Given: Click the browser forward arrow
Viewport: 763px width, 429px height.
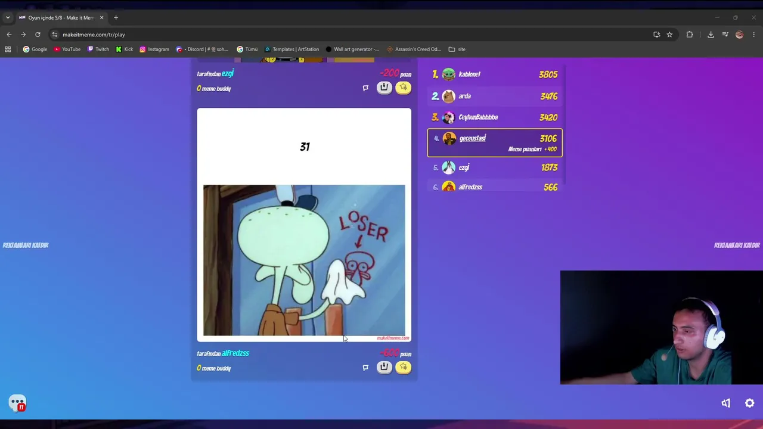Looking at the screenshot, I should [23, 35].
